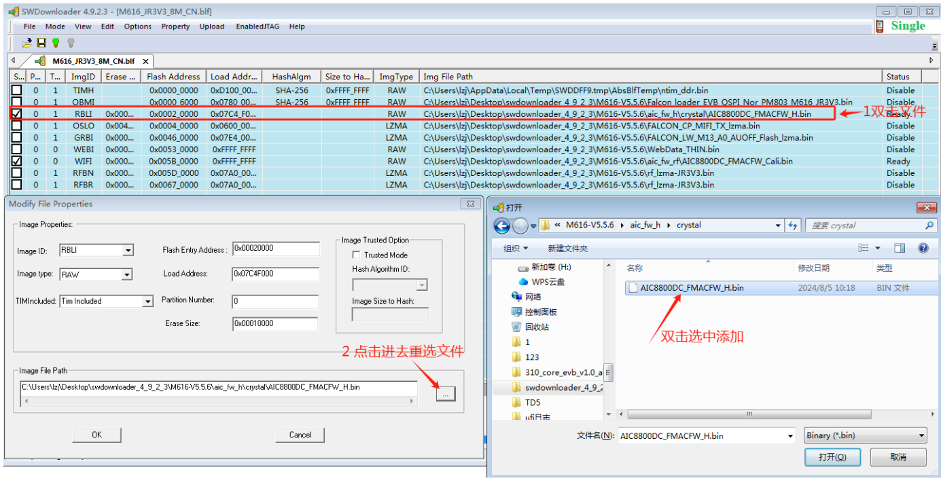Click the M616_JR3V3_8M_CN.blf tab icon

click(41, 61)
